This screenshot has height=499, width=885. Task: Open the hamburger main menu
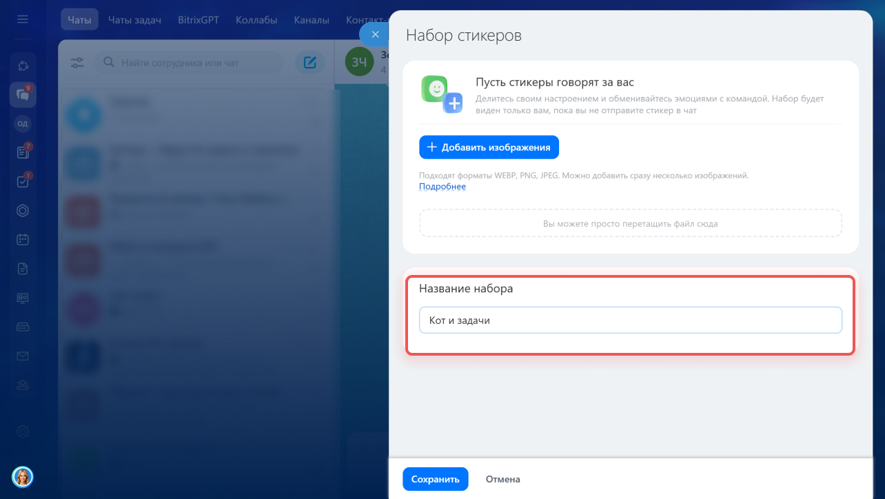23,19
